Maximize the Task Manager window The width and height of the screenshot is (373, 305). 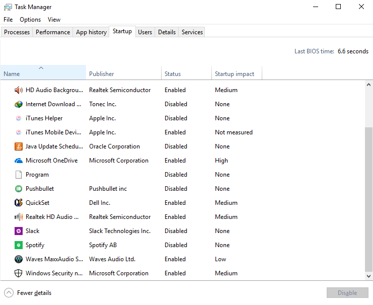coord(338,7)
